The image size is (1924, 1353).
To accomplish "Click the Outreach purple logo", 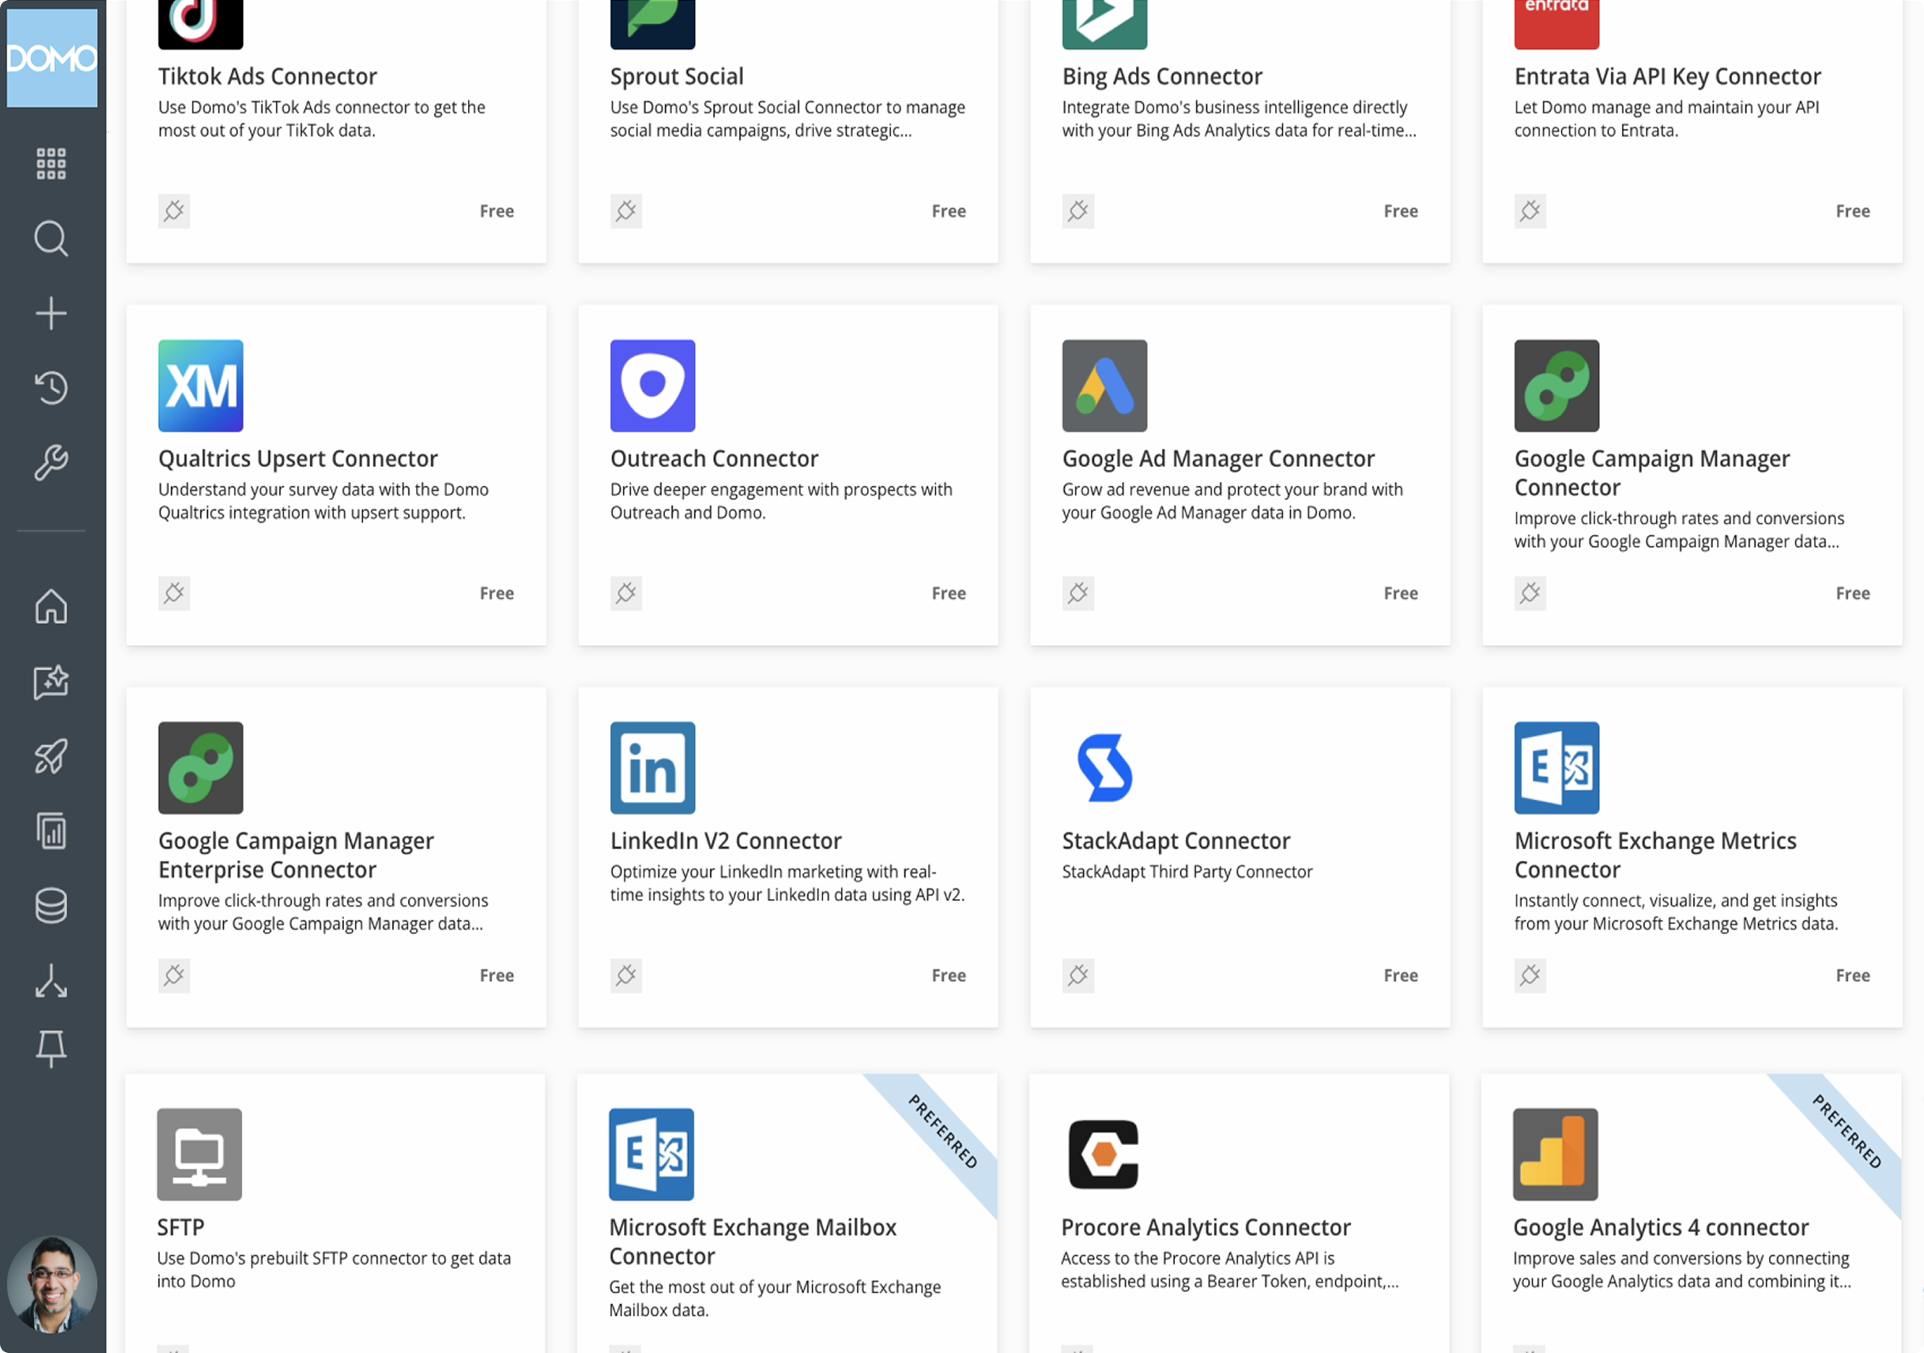I will click(653, 385).
